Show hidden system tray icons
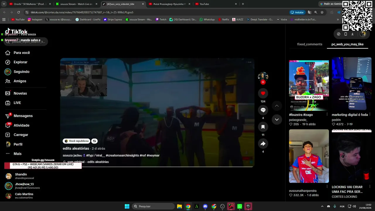Image resolution: width=375 pixels, height=211 pixels. pos(322,206)
